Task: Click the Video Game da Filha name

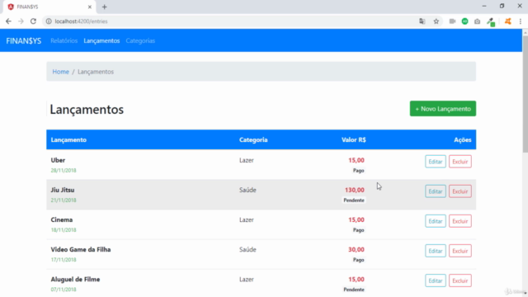Action: 81,249
